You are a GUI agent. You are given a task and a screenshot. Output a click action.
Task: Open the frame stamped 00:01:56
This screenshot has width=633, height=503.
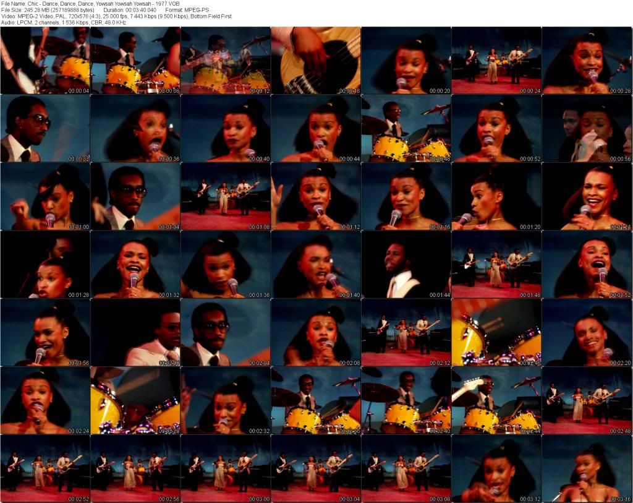click(x=45, y=333)
